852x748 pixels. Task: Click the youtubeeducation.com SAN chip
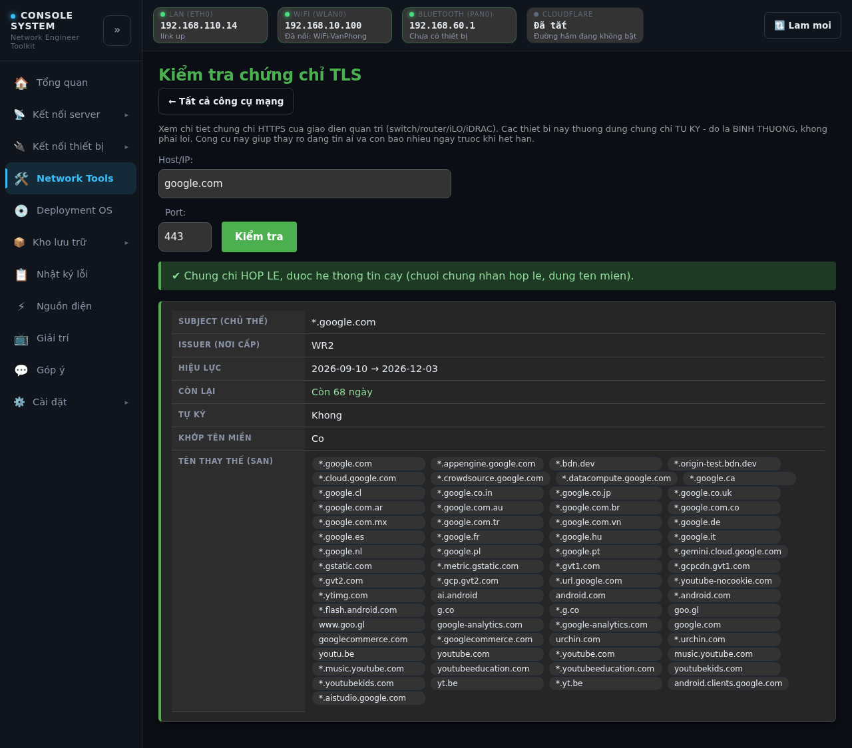(x=487, y=669)
